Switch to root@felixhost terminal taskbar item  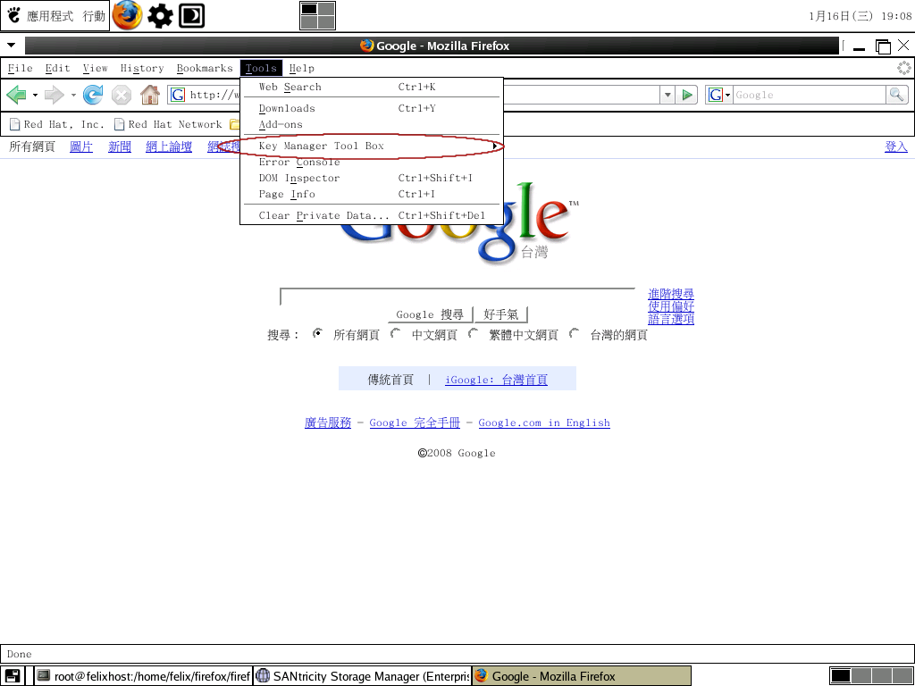[x=143, y=676]
